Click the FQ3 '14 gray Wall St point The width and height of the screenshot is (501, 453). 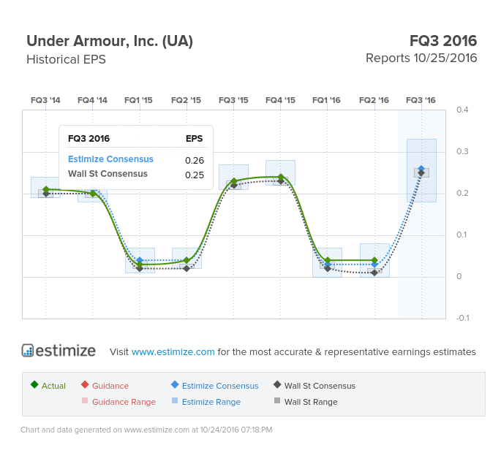tap(45, 194)
